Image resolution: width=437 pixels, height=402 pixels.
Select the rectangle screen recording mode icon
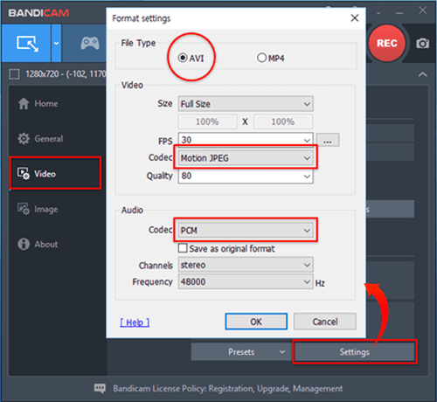click(27, 43)
